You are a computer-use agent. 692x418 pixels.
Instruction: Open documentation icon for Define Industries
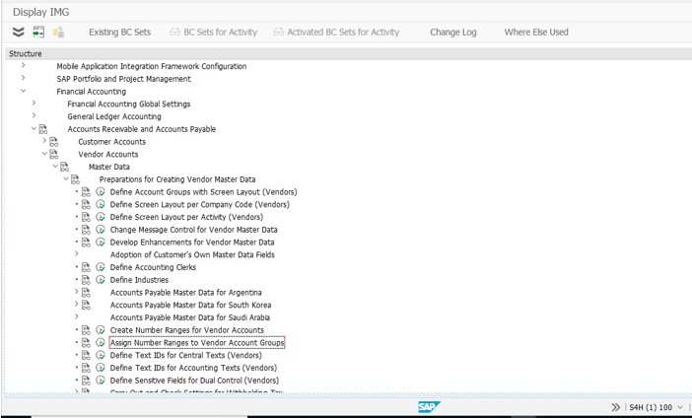coord(86,280)
